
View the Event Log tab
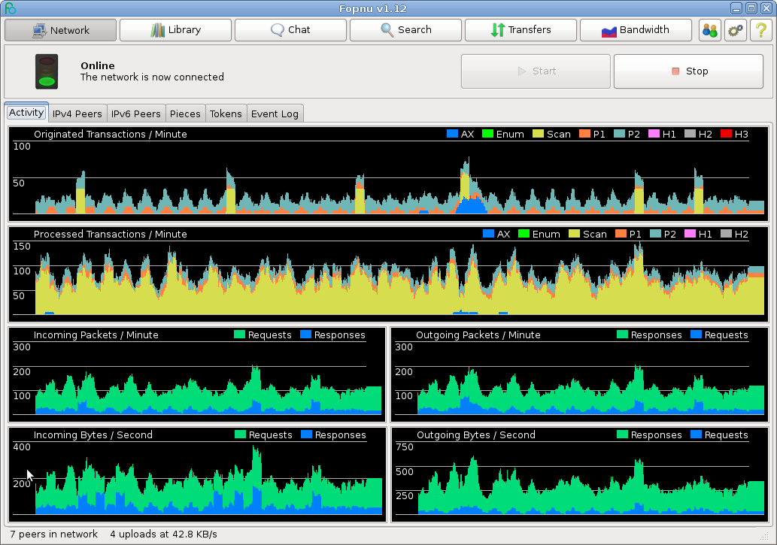click(275, 114)
